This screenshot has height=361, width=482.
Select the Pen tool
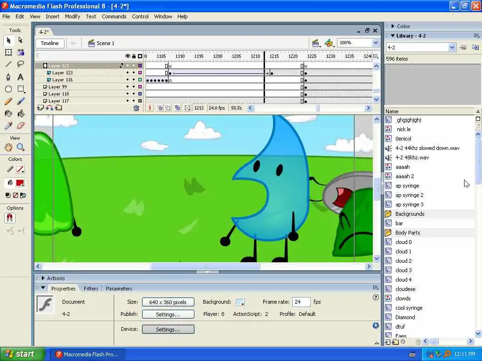pyautogui.click(x=8, y=77)
